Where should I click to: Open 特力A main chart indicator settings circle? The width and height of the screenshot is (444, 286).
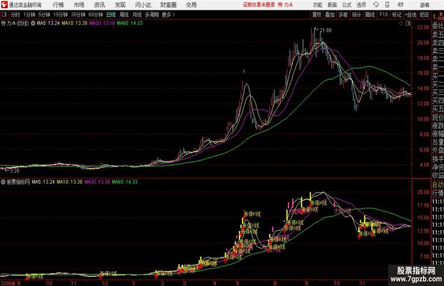click(x=33, y=23)
